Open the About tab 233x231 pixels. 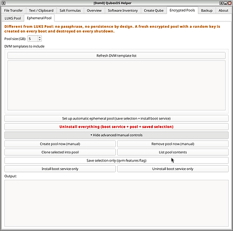tap(223, 10)
